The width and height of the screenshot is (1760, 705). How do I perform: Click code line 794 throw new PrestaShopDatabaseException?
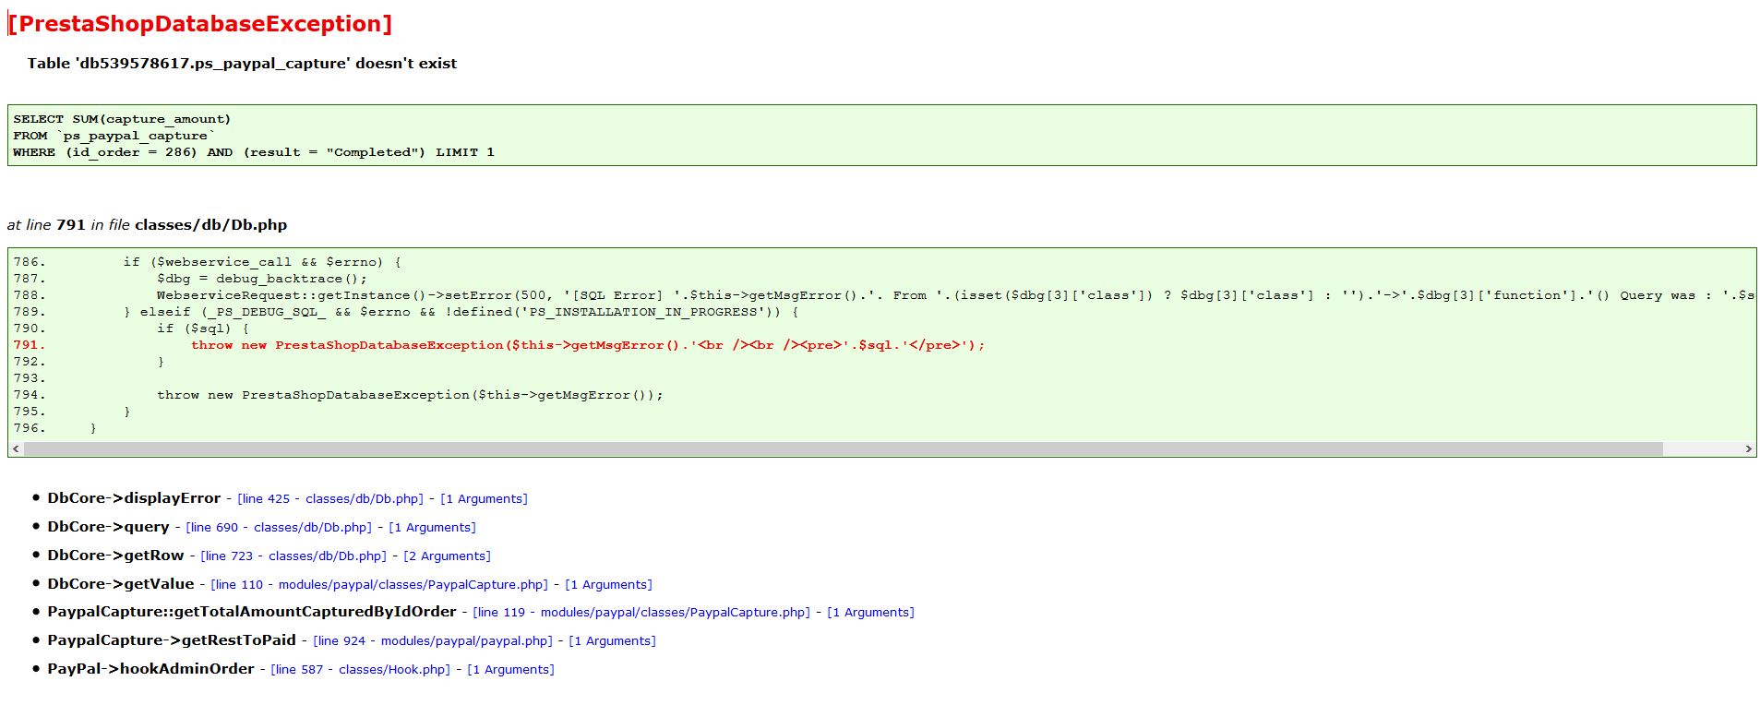tap(339, 395)
